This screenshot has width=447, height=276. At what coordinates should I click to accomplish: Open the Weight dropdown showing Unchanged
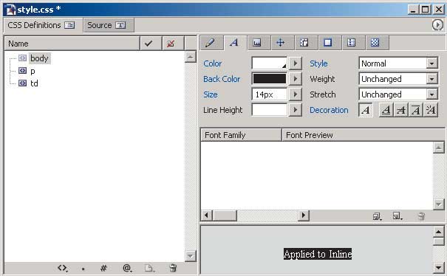click(398, 79)
